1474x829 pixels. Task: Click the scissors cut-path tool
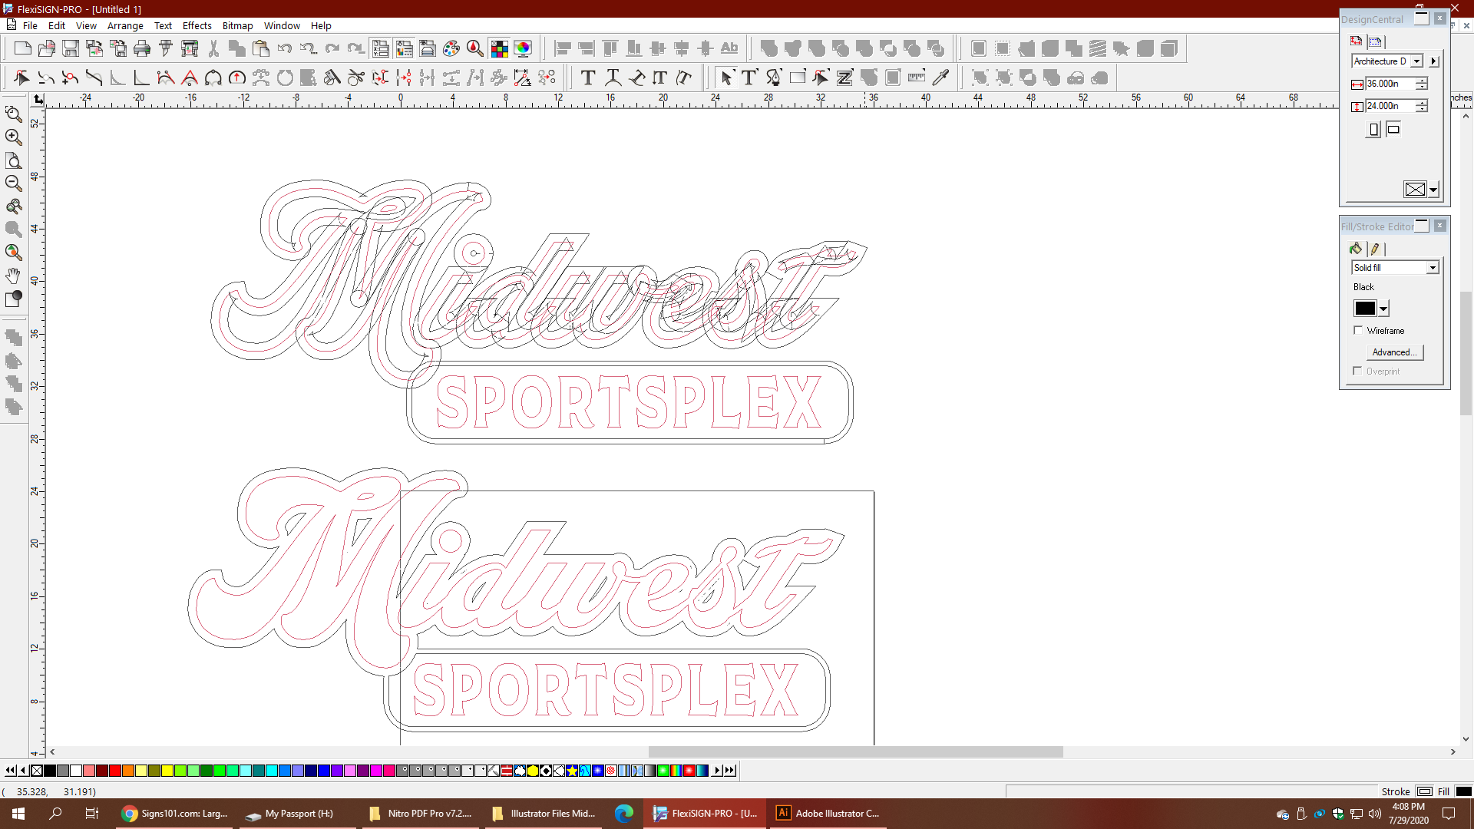pos(356,78)
